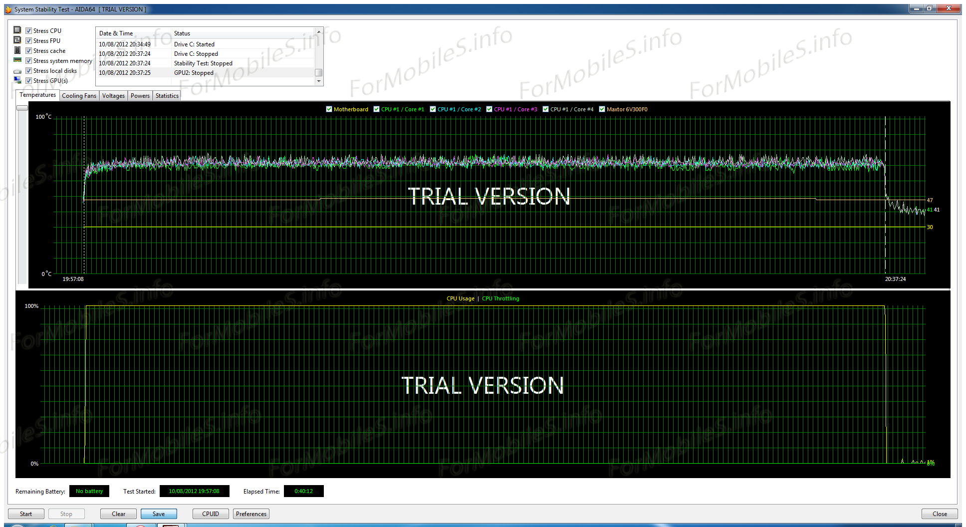Viewport: 966px width, 527px height.
Task: Click the green memory module icon
Action: pos(17,60)
